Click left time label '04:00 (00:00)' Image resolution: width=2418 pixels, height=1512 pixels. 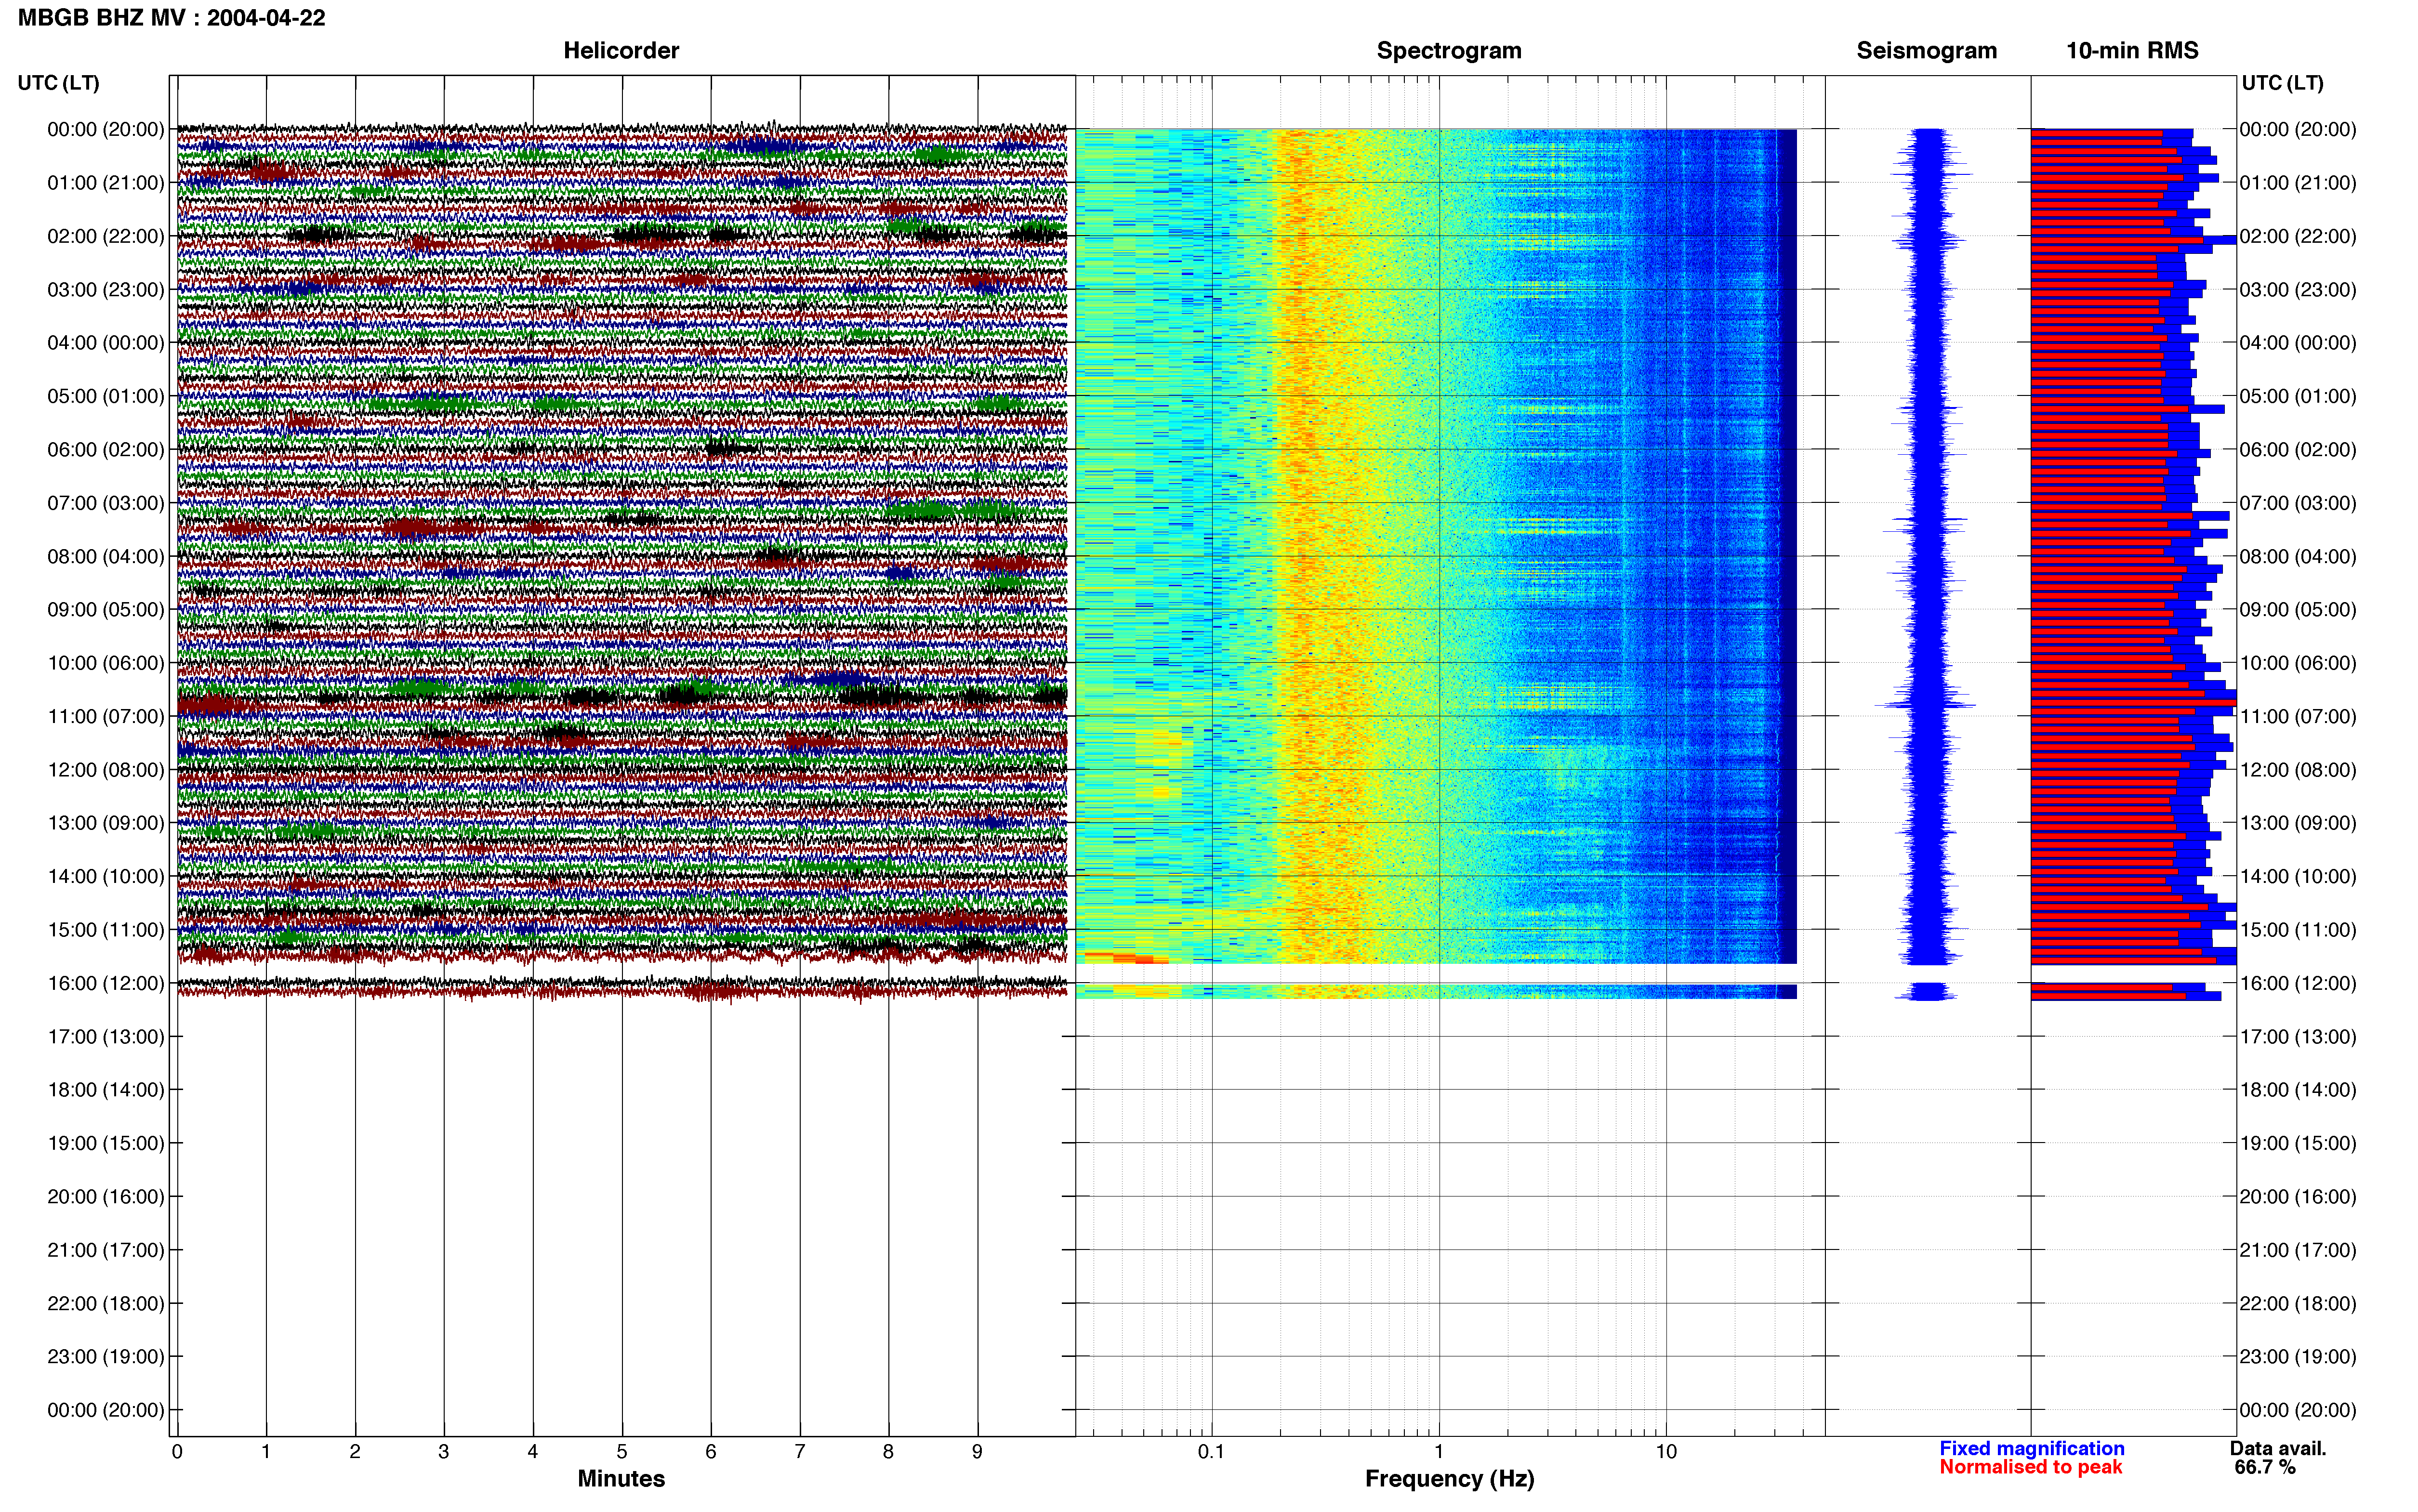[106, 343]
